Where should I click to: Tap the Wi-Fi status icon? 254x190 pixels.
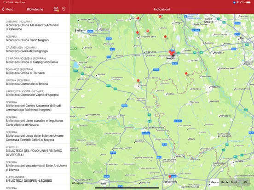tap(237, 2)
